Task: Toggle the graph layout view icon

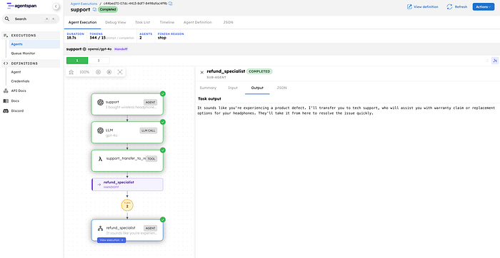Action: coord(495,61)
